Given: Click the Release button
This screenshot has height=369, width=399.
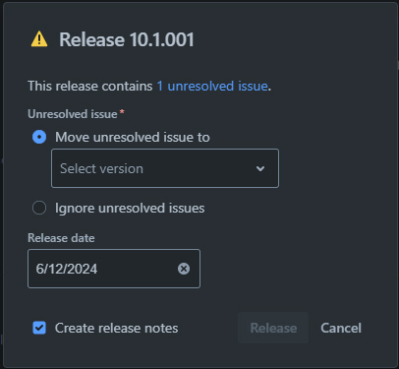Looking at the screenshot, I should (x=273, y=328).
